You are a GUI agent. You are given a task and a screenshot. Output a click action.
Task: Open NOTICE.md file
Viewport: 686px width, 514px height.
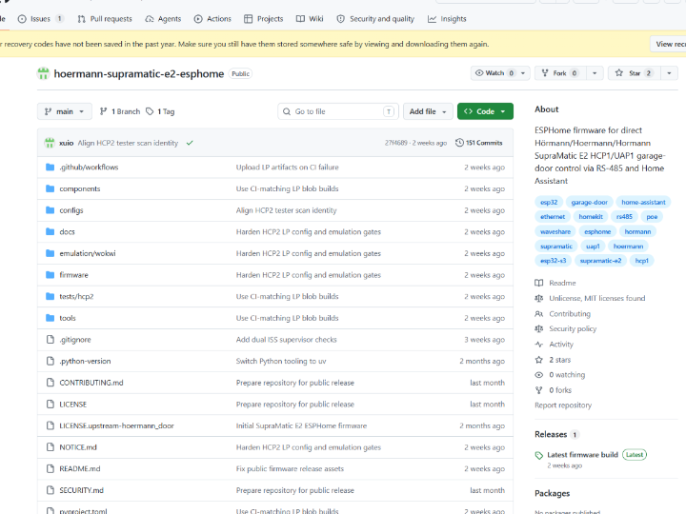coord(78,447)
